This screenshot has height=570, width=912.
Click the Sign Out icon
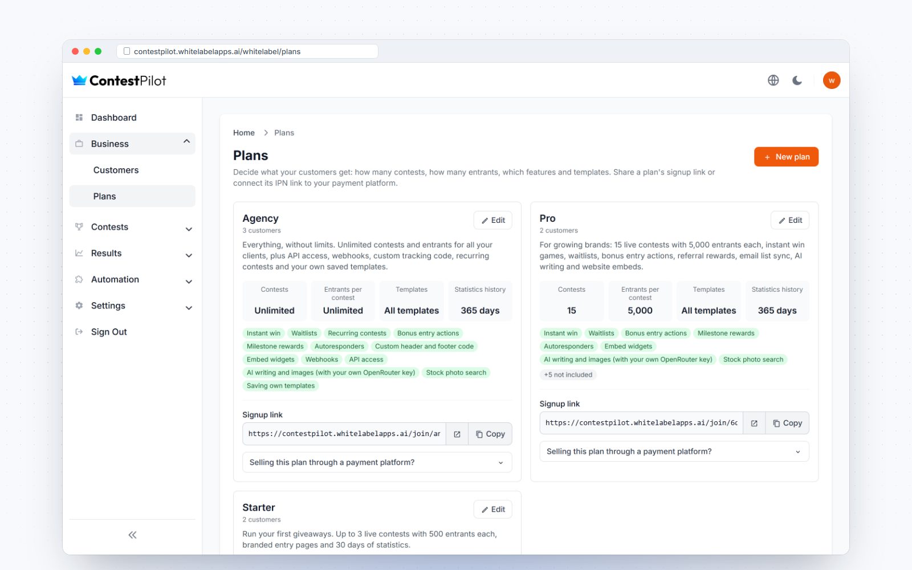tap(79, 332)
